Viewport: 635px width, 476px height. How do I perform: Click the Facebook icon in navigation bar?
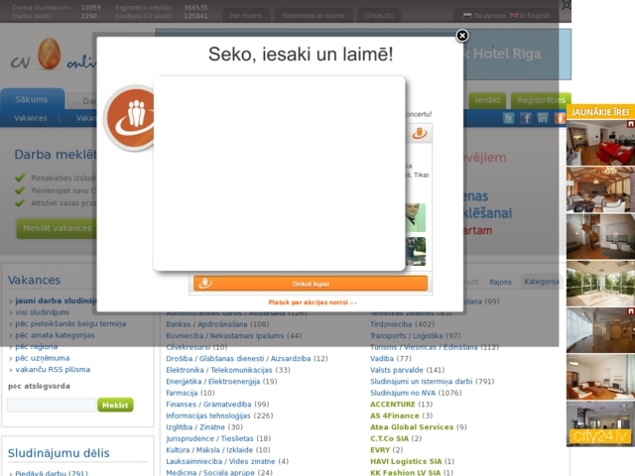click(526, 118)
